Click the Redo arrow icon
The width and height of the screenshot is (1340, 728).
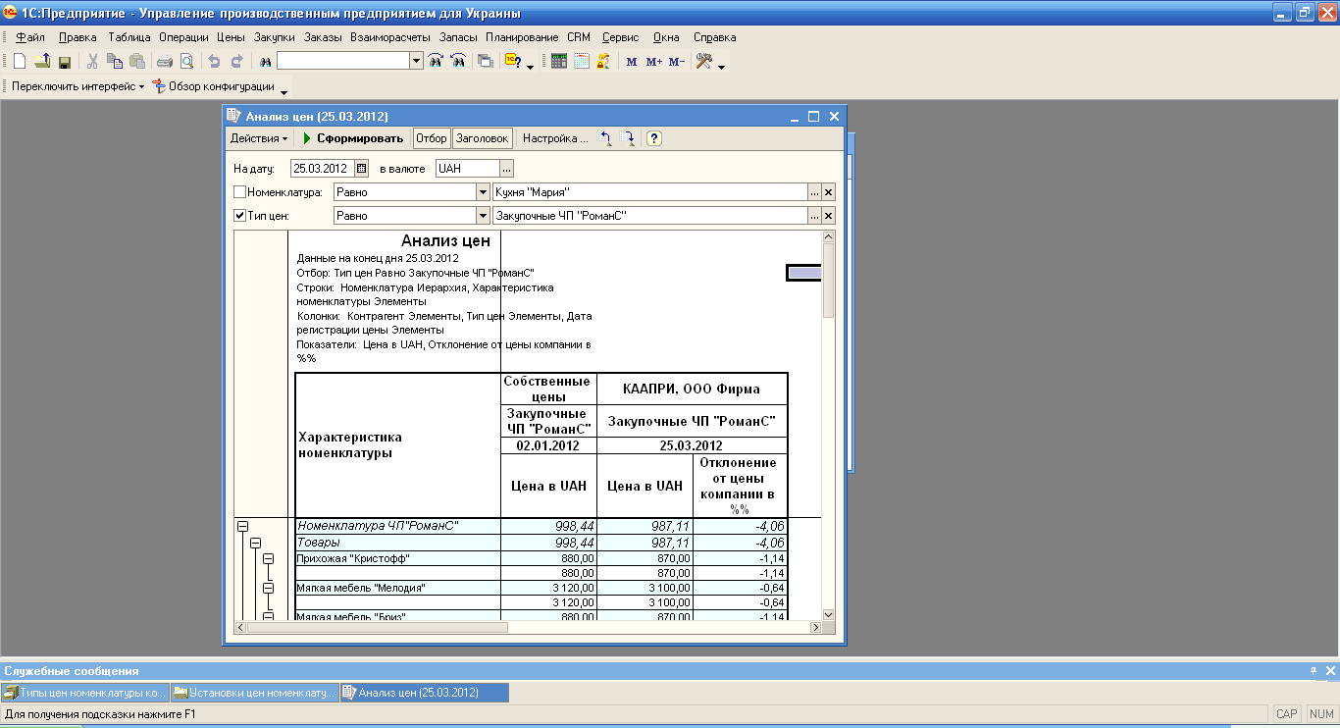pos(236,61)
